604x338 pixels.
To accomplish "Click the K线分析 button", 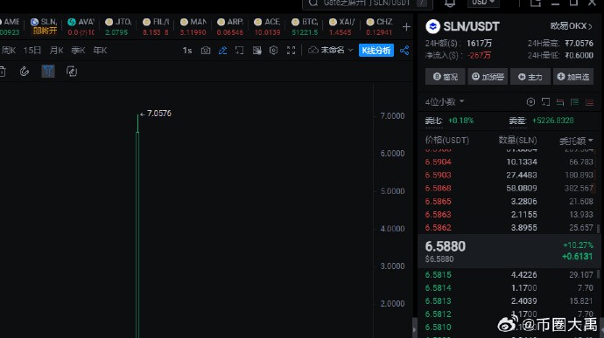I will click(376, 51).
